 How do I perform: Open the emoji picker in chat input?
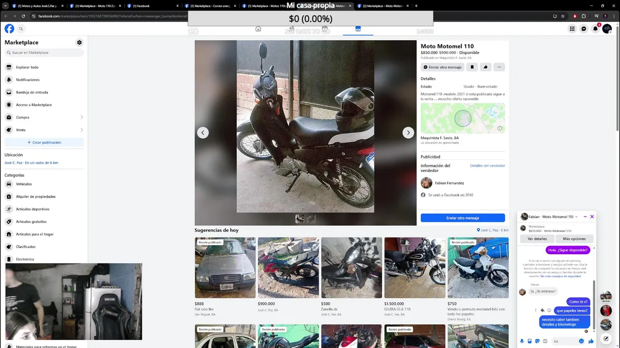581,341
